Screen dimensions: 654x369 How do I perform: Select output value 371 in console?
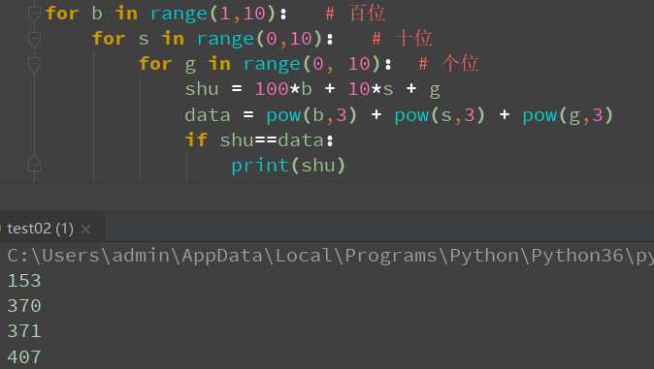point(24,331)
